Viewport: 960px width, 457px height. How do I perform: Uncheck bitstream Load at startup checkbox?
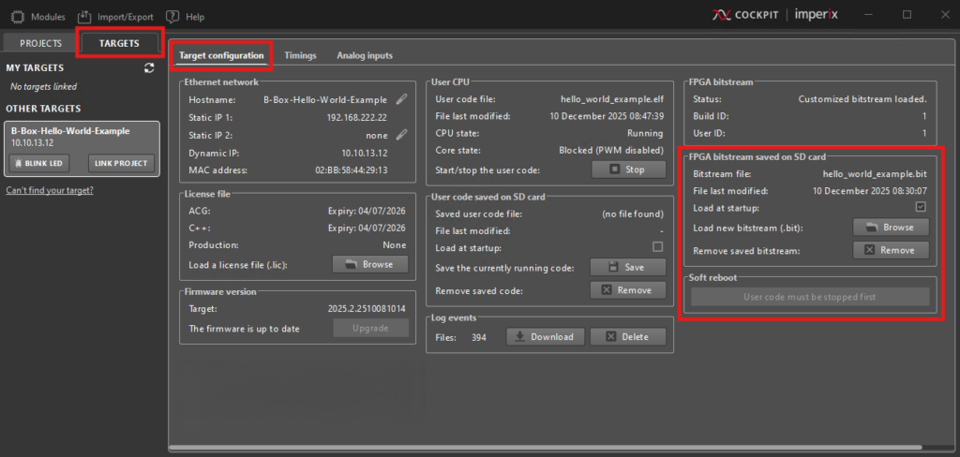[x=920, y=207]
